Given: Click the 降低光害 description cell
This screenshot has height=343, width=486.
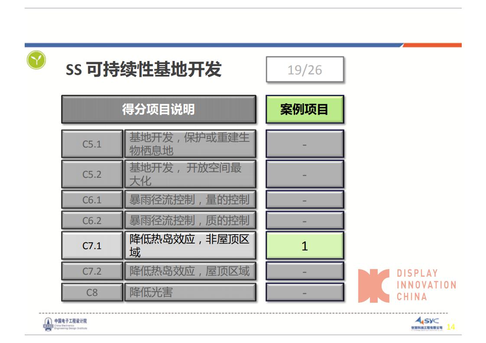Looking at the screenshot, I should pos(190,292).
